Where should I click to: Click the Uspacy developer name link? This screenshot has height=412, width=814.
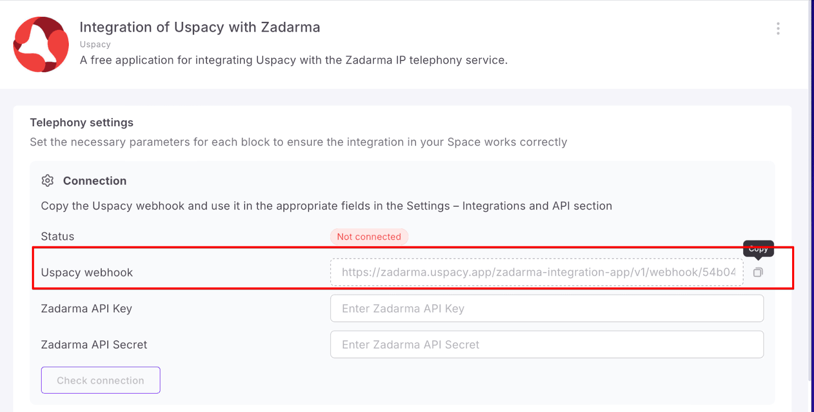tap(95, 44)
